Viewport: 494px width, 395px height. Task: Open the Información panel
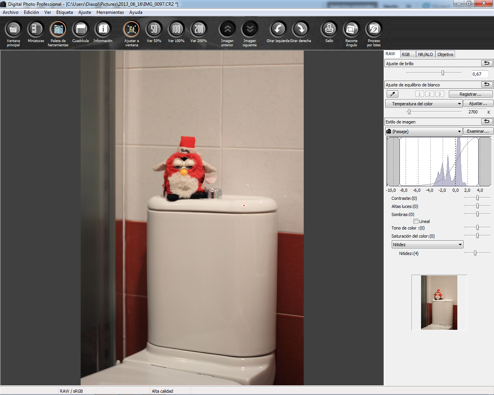point(103,32)
